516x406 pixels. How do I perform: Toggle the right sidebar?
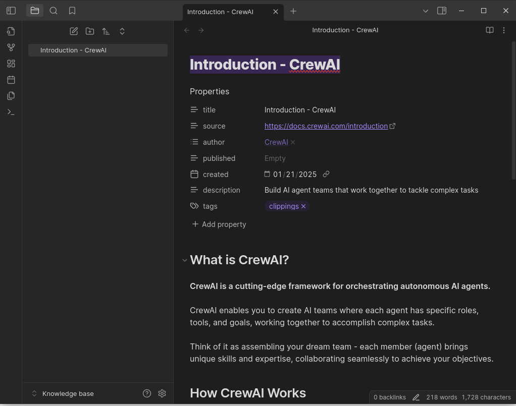pos(442,11)
